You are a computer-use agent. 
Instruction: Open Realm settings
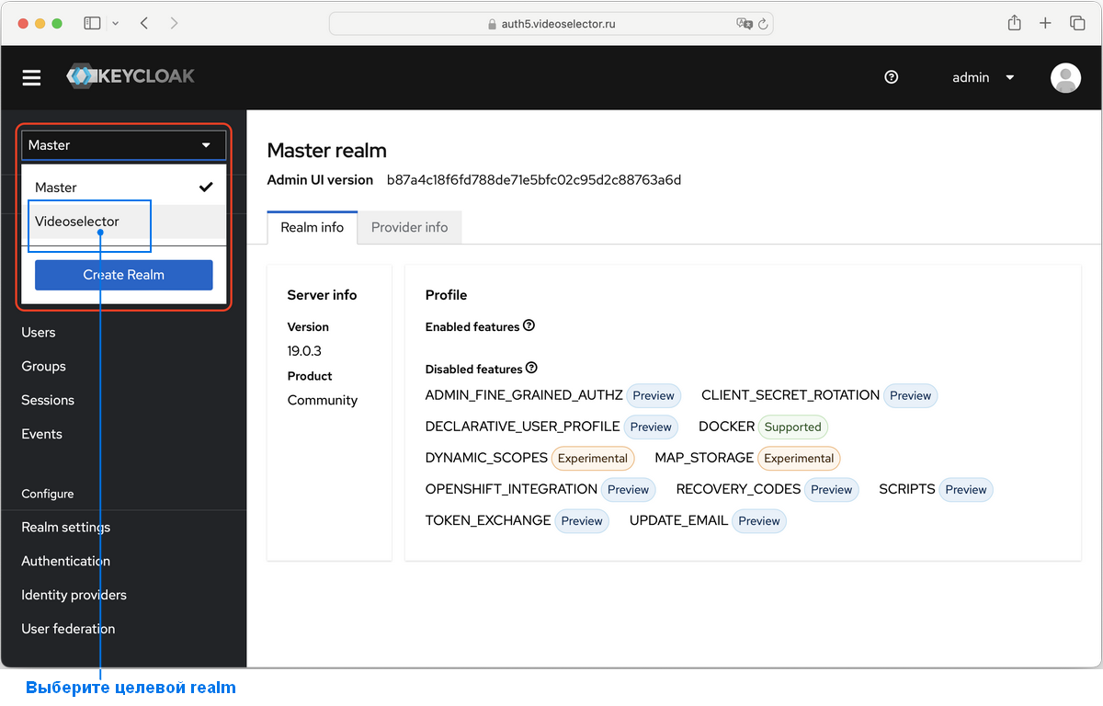tap(66, 527)
